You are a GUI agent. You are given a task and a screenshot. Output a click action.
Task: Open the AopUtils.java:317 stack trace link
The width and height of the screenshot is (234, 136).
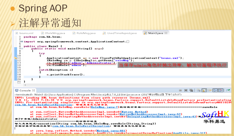click(x=189, y=133)
